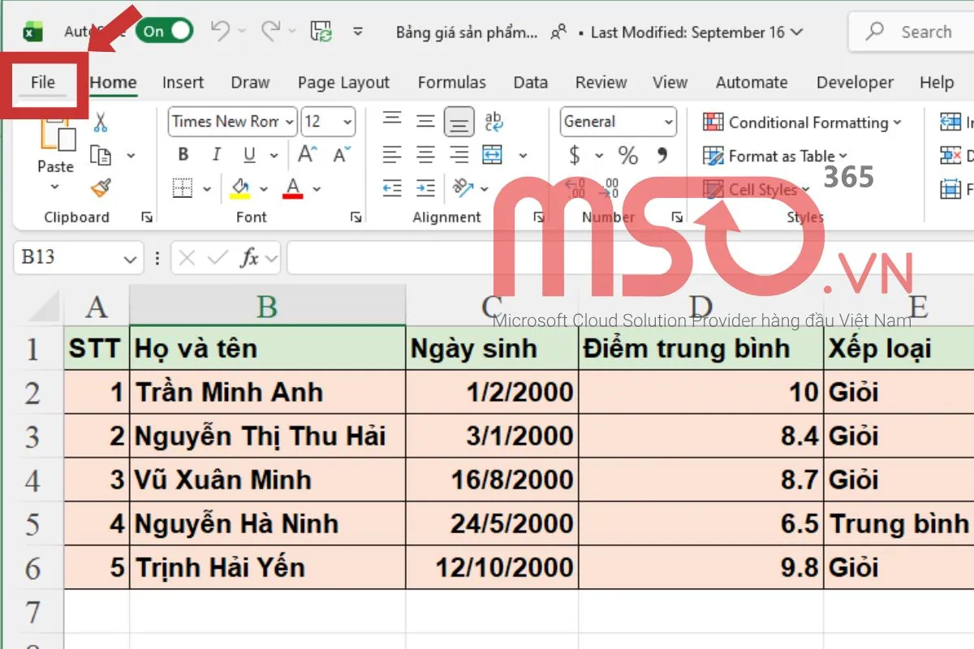
Task: Click the Comma Style icon
Action: point(661,154)
